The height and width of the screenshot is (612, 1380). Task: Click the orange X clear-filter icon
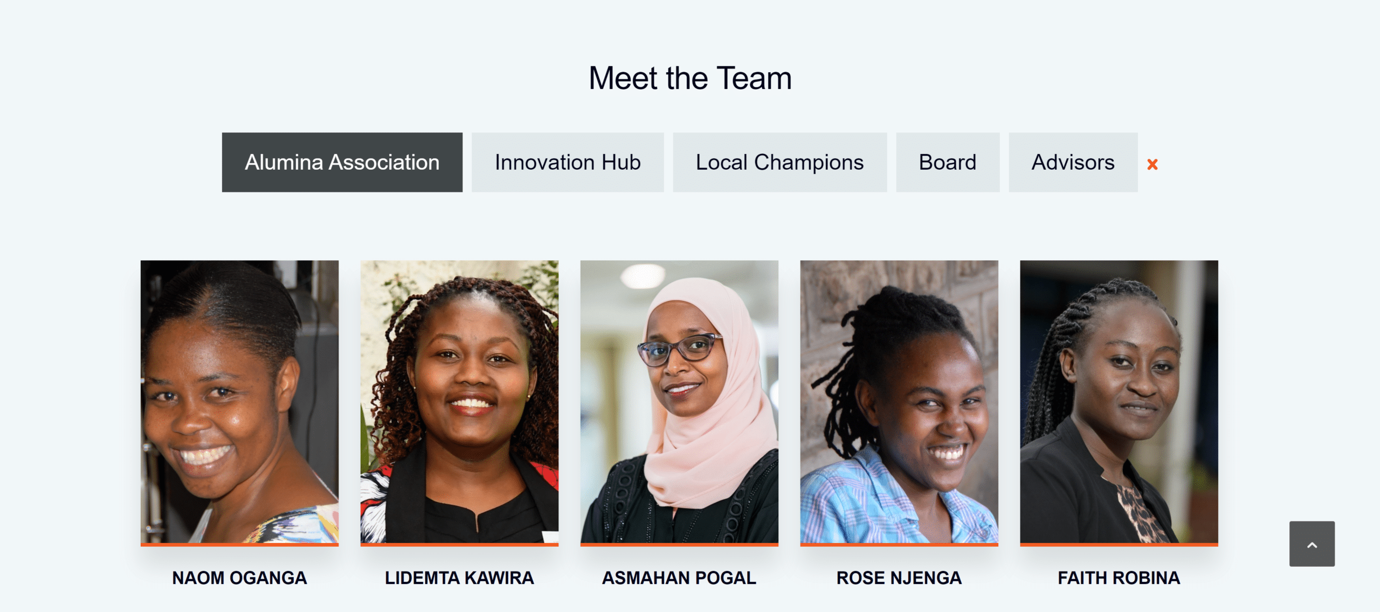click(x=1152, y=164)
